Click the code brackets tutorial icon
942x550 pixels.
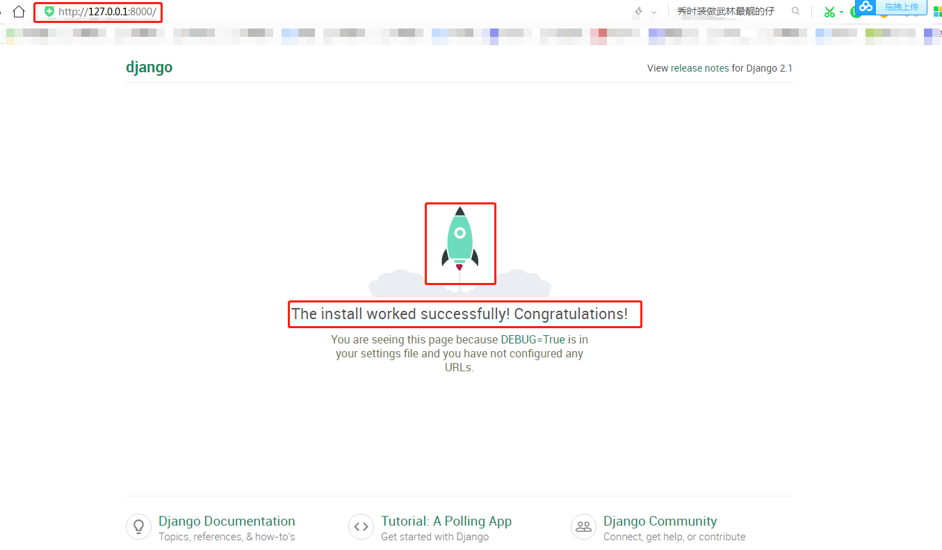(x=361, y=526)
